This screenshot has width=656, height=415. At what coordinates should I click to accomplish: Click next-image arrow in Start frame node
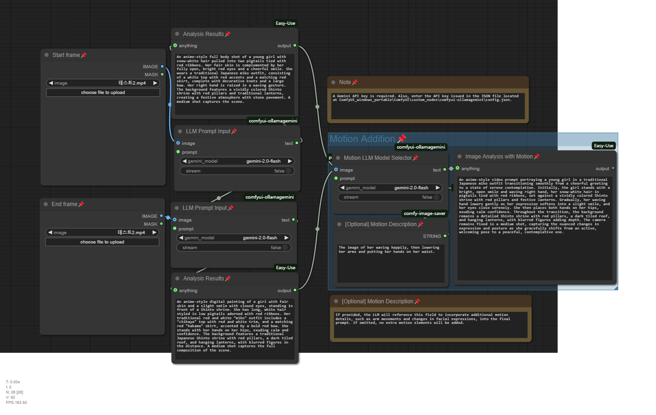pos(155,83)
